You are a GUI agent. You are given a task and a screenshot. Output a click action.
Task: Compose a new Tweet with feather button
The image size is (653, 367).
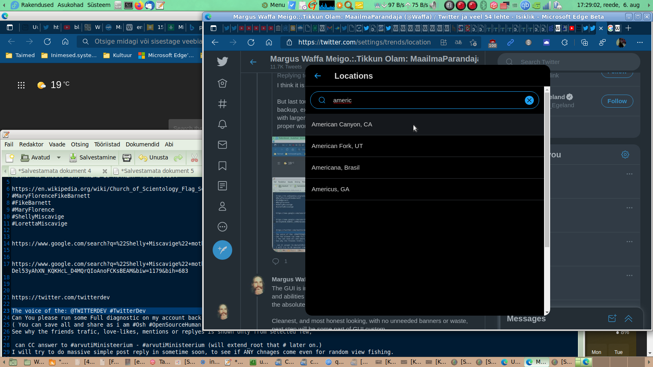(x=222, y=250)
